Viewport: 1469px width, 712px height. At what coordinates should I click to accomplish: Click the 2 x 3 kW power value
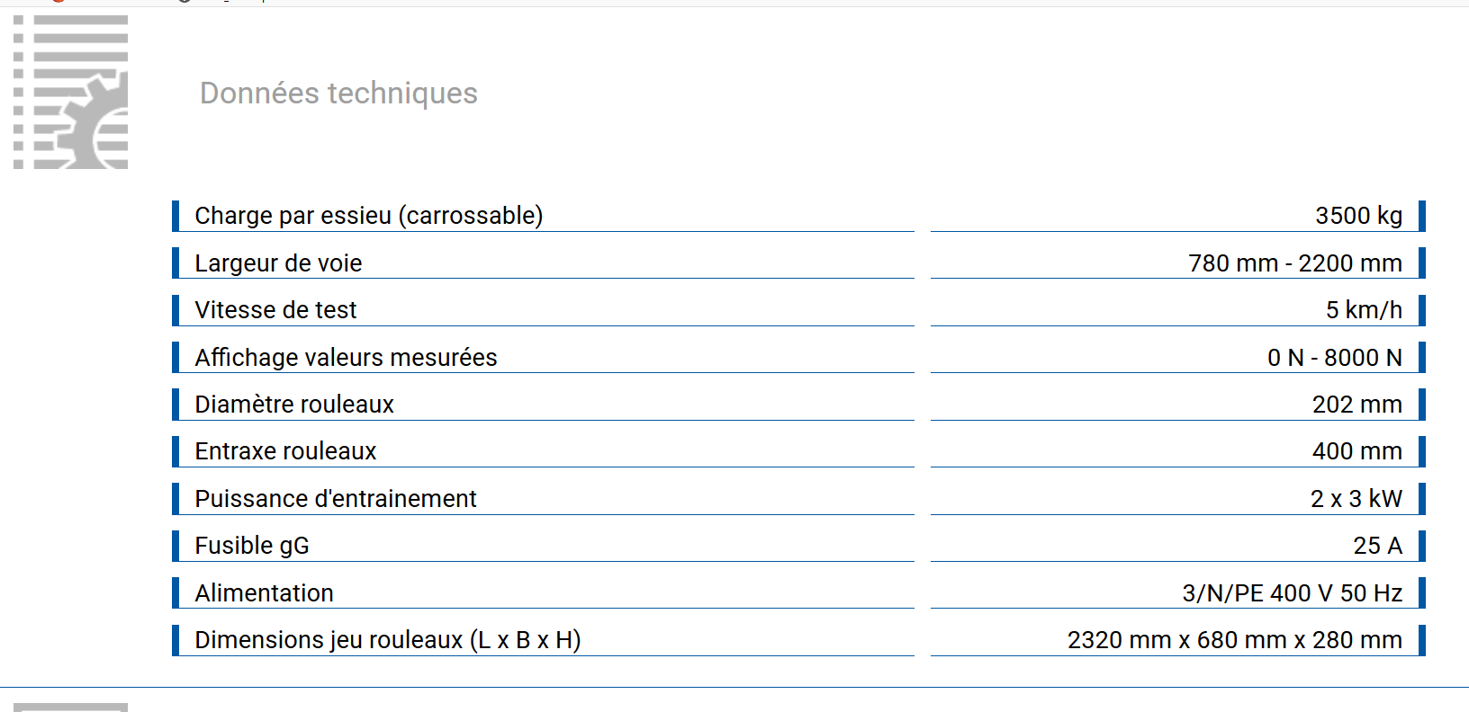[1356, 499]
